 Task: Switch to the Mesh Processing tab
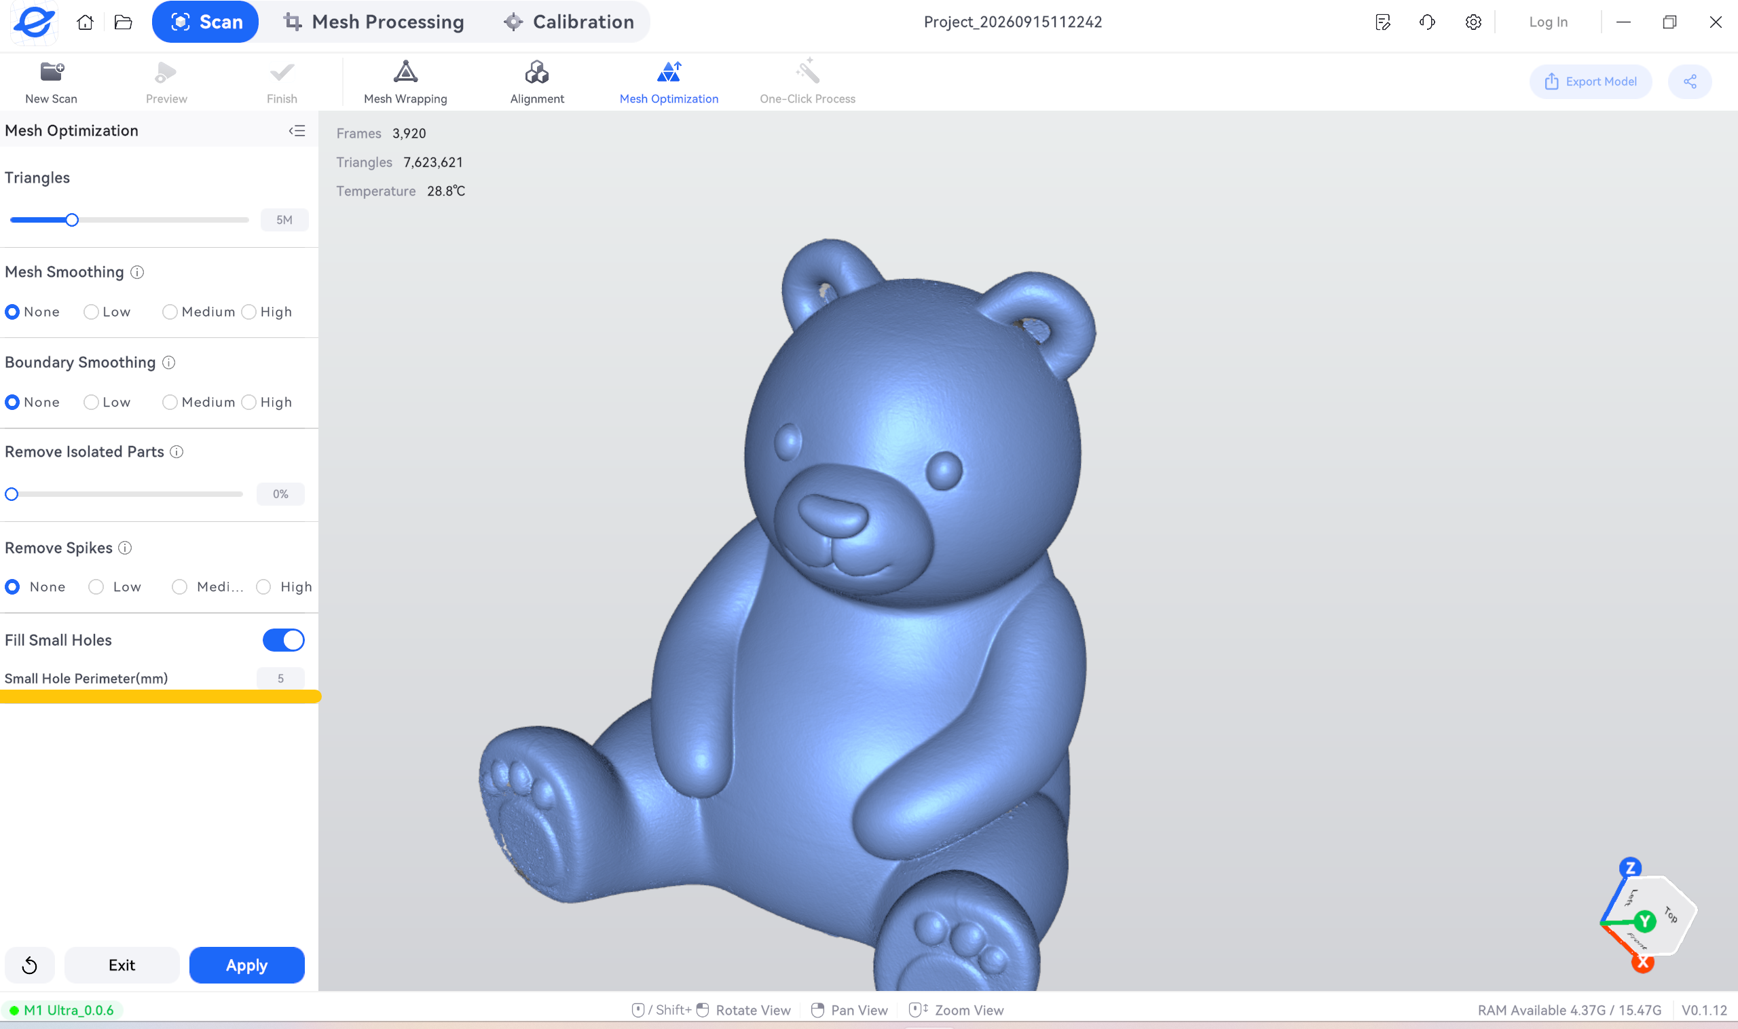pos(374,22)
